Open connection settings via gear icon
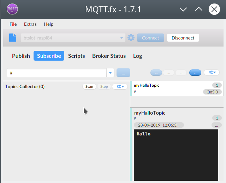The image size is (226, 183). (131, 38)
